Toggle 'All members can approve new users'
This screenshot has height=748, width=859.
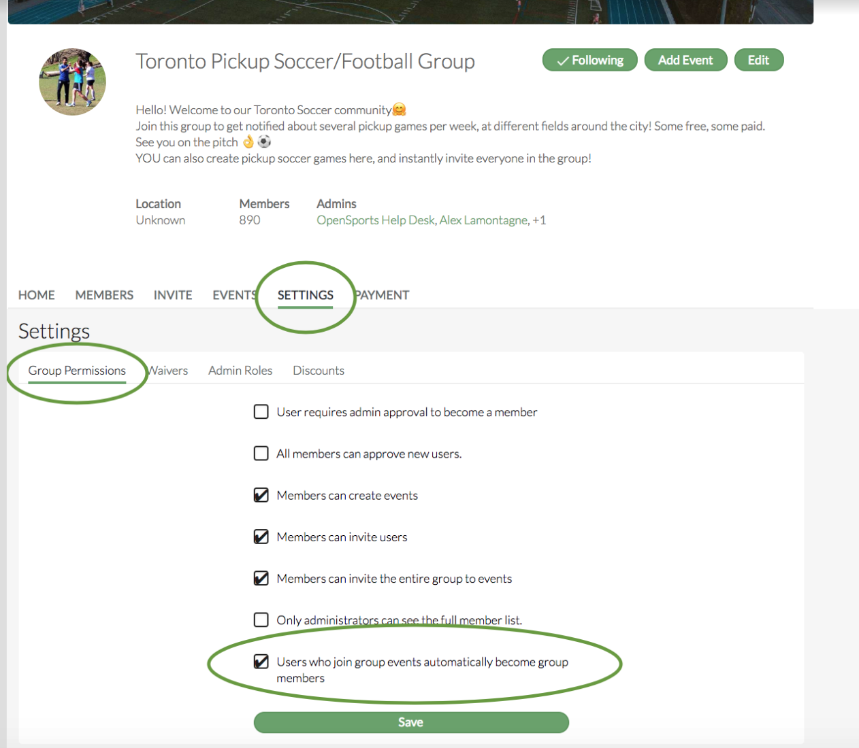coord(261,454)
